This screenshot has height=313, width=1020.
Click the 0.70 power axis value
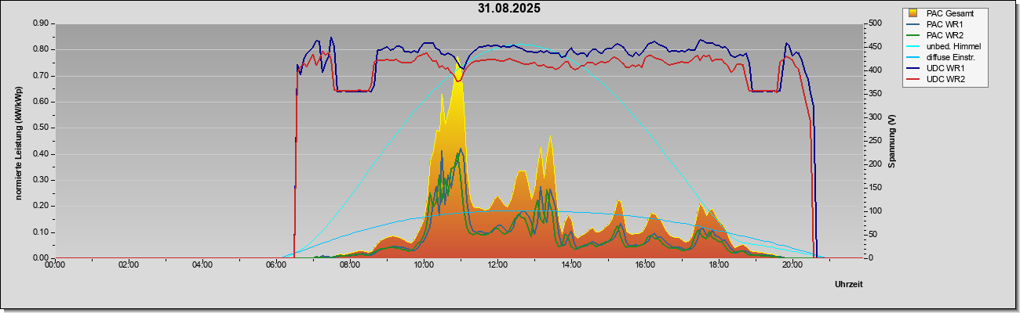[x=42, y=76]
